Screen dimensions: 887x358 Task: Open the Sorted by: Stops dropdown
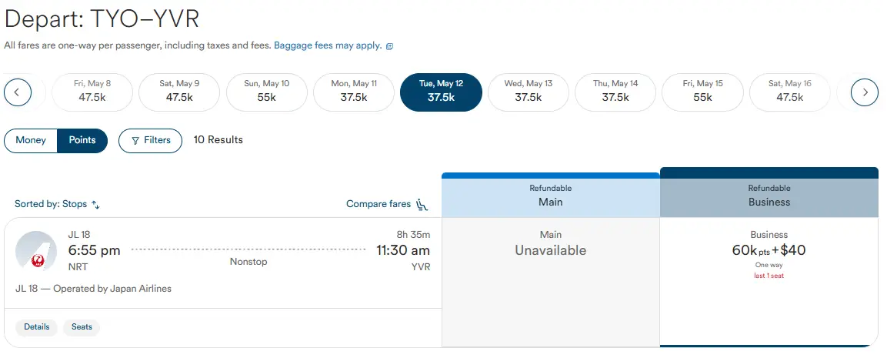51,205
